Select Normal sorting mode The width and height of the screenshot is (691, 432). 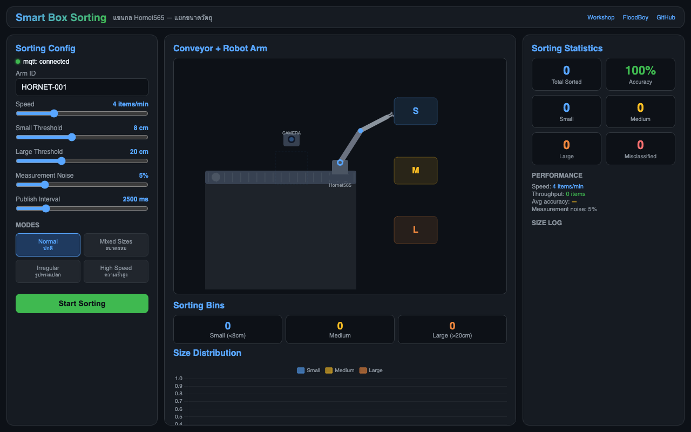click(x=48, y=245)
